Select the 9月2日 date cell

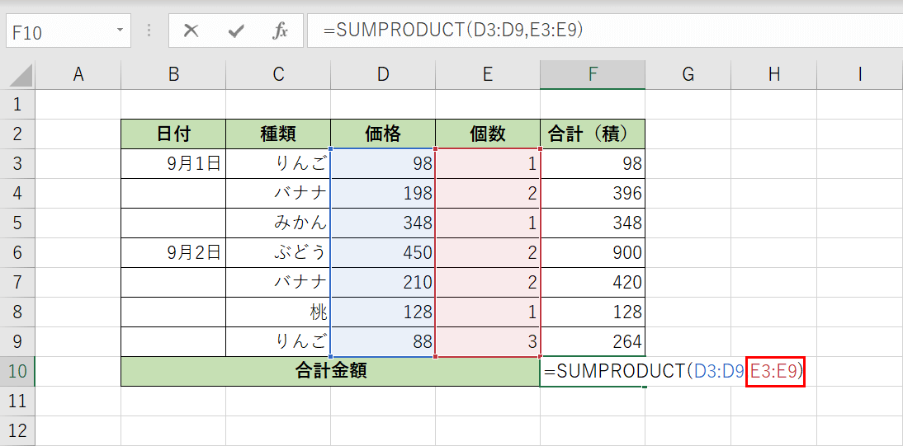(173, 252)
